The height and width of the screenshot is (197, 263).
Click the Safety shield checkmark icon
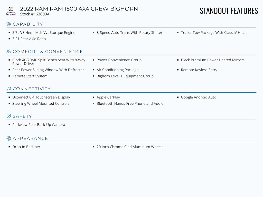pos(9,116)
